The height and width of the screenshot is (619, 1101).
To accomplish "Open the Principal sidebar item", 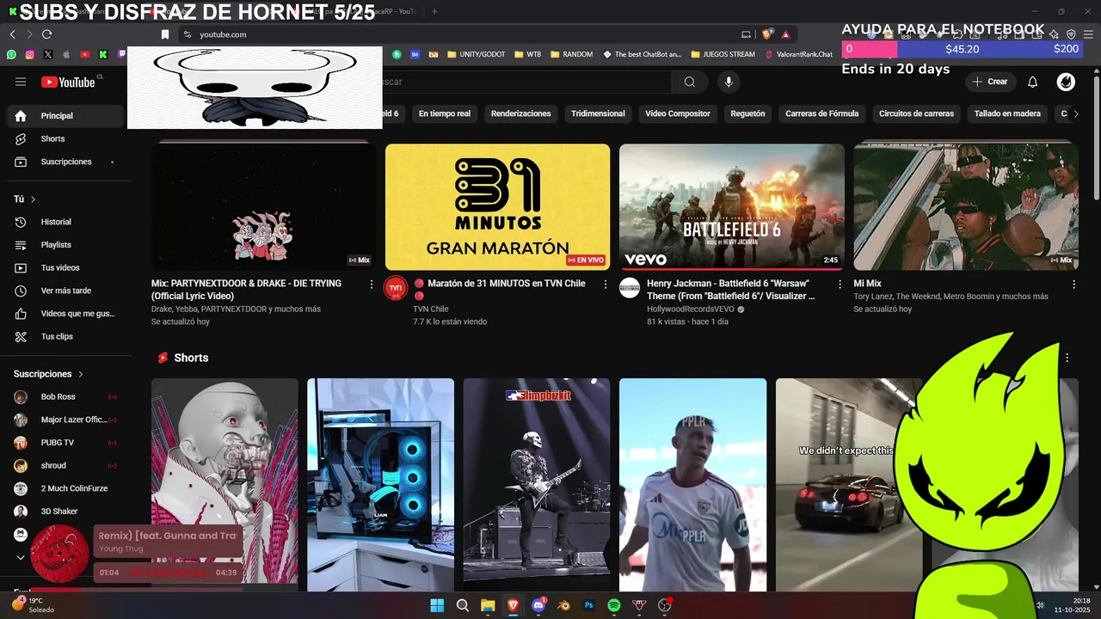I will (66, 116).
